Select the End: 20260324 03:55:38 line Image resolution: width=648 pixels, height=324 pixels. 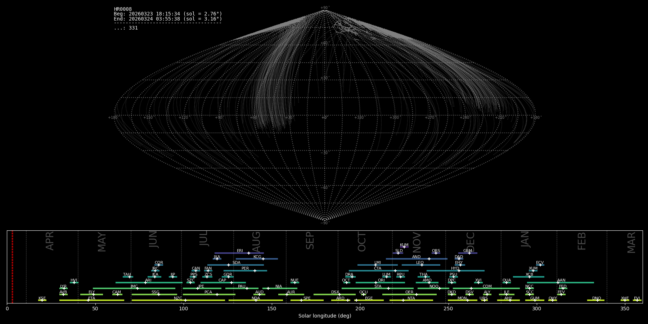click(168, 19)
